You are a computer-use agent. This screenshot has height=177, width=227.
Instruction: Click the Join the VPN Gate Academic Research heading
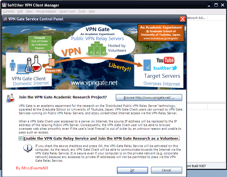click(x=63, y=97)
